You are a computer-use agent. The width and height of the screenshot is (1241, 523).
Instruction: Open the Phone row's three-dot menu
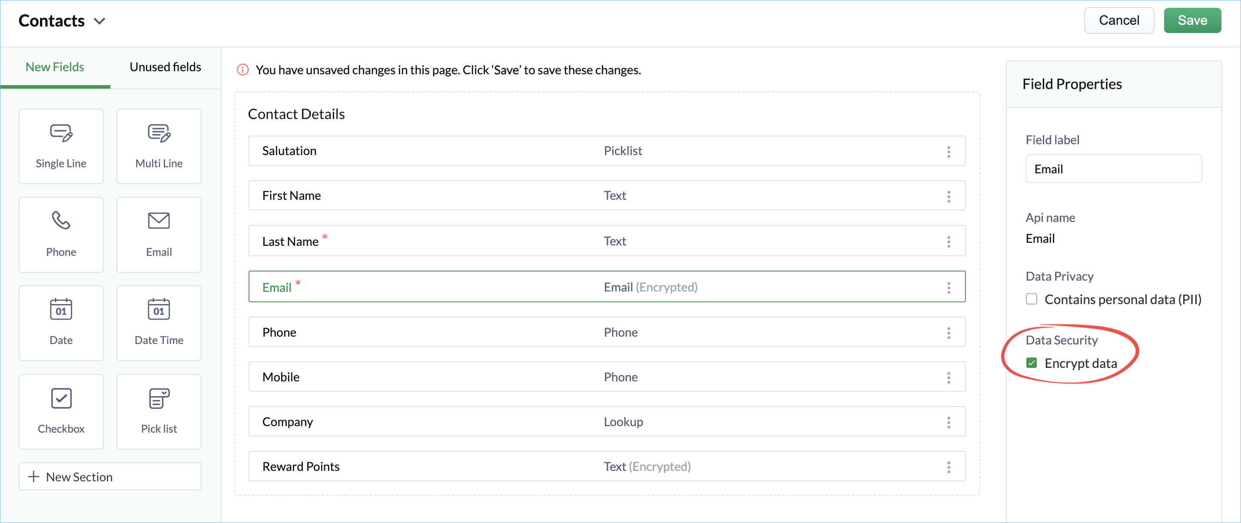[949, 333]
